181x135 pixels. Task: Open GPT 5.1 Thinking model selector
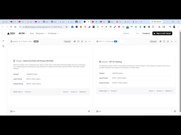112,41
